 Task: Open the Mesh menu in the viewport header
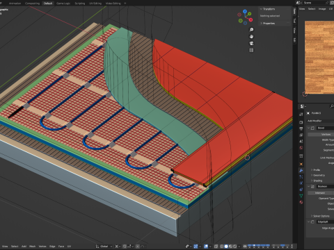32,247
